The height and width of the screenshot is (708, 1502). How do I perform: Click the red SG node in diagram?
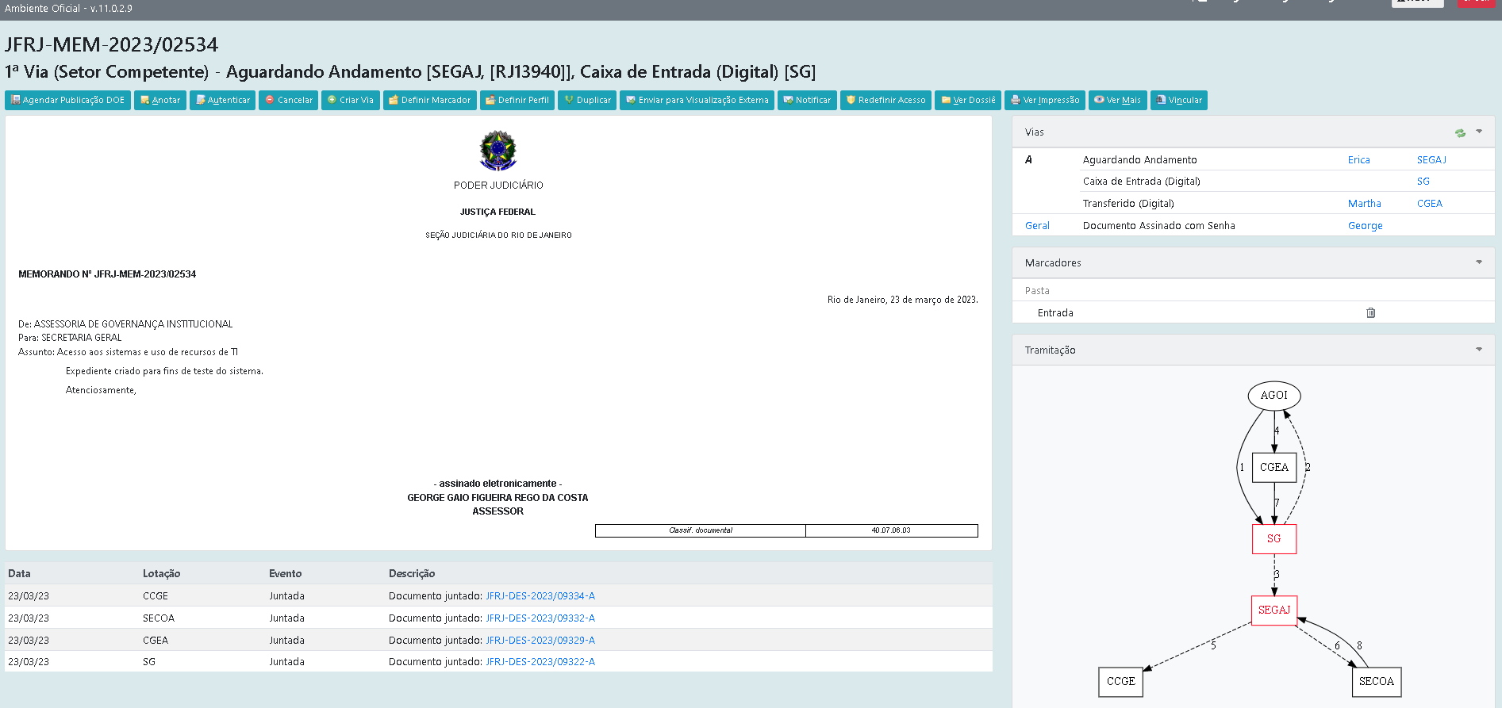[1274, 539]
